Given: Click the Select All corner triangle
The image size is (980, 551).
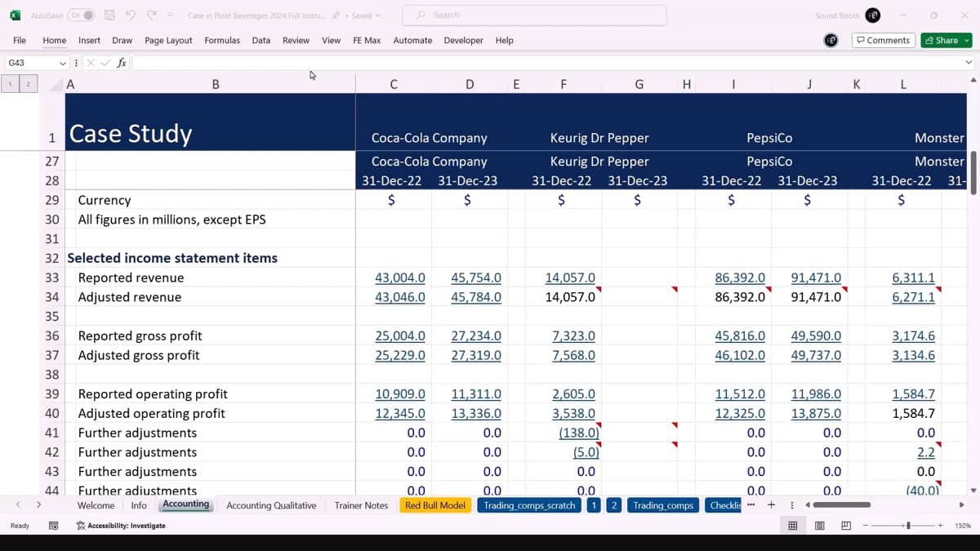Looking at the screenshot, I should pos(56,83).
